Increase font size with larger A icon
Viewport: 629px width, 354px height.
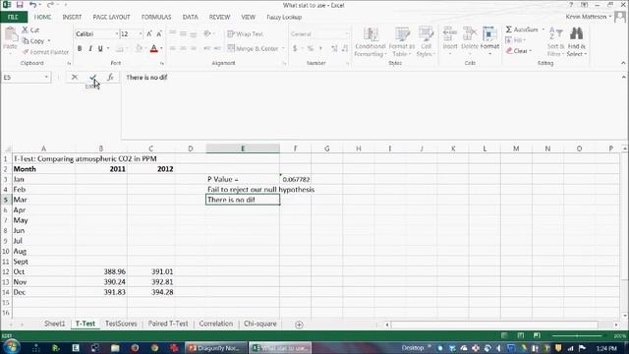point(149,34)
